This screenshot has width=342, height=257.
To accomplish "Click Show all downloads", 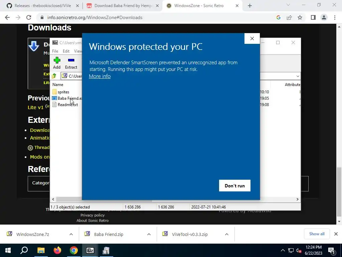I will pos(317,234).
